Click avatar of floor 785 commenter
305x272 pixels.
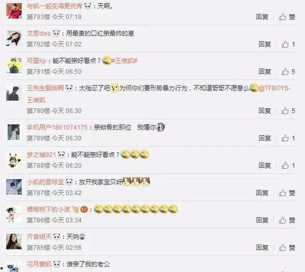14,241
